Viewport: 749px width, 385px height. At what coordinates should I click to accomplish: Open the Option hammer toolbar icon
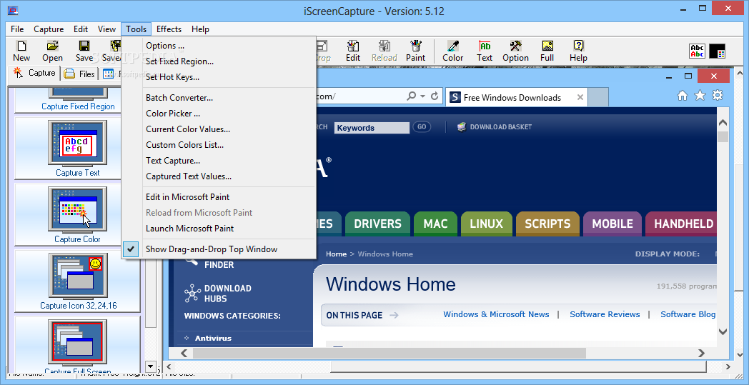(x=515, y=51)
